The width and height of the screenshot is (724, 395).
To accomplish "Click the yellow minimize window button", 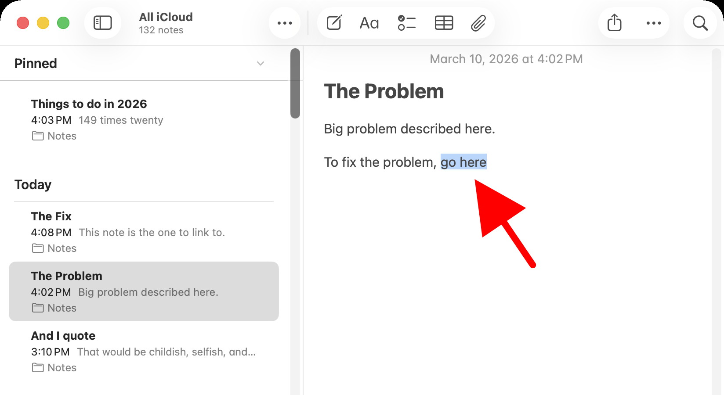I will point(43,23).
